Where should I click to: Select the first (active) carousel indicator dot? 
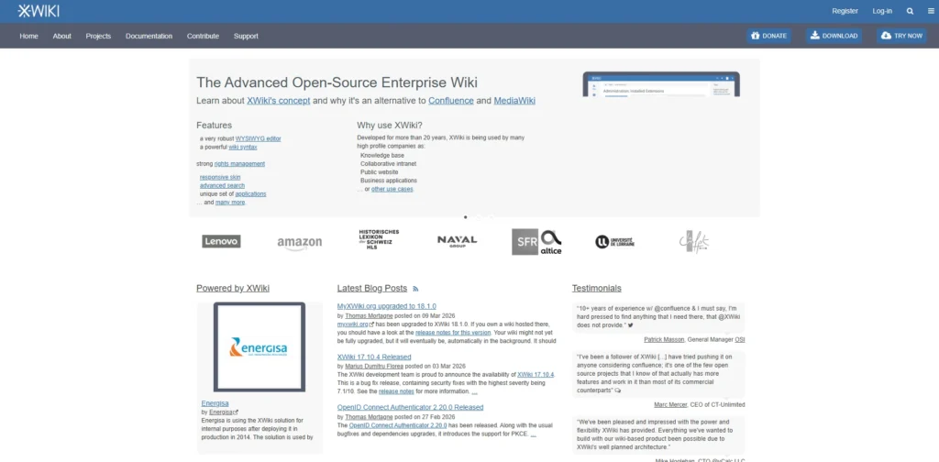(x=465, y=217)
